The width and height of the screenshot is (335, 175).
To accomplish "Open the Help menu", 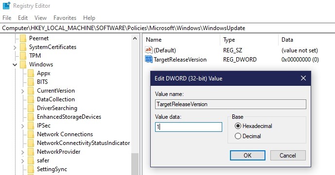I will click(89, 18).
